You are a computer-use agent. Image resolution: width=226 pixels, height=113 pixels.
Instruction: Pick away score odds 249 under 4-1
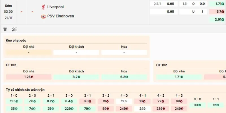point(142,109)
